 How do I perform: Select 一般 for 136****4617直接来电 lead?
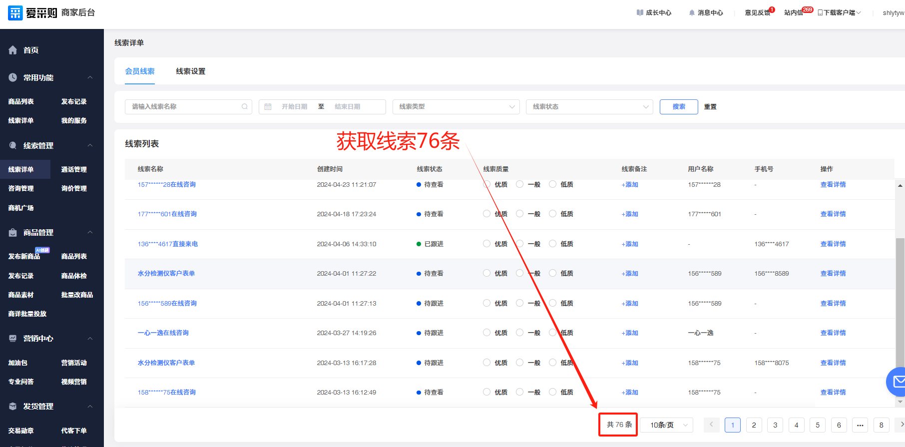pyautogui.click(x=520, y=244)
